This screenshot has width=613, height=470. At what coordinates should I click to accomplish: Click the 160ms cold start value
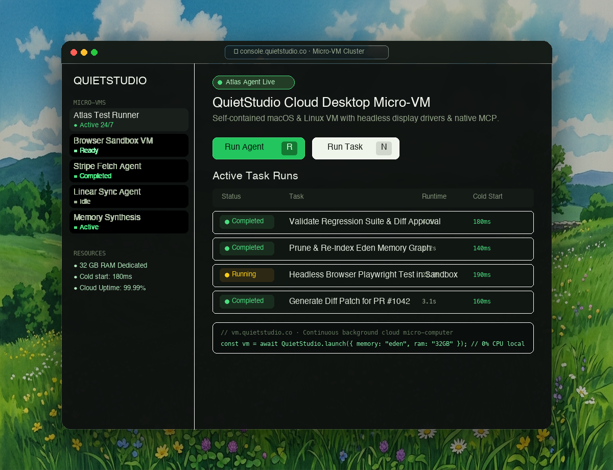482,301
